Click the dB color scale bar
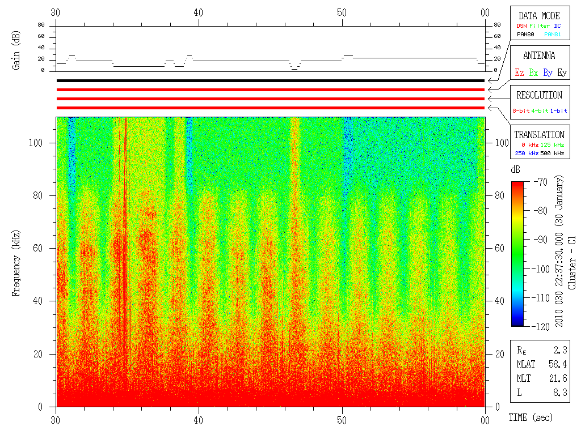 click(517, 254)
